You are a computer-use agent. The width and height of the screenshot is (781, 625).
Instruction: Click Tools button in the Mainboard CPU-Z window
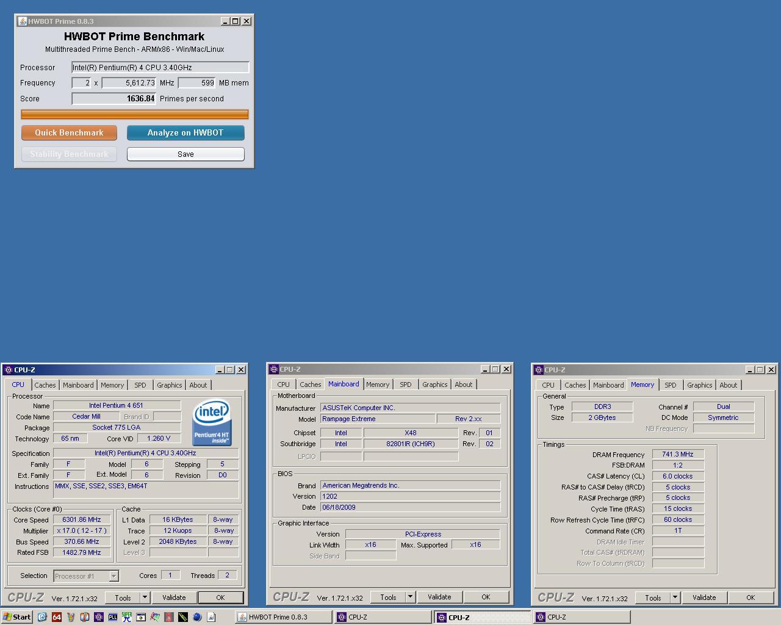[x=388, y=597]
